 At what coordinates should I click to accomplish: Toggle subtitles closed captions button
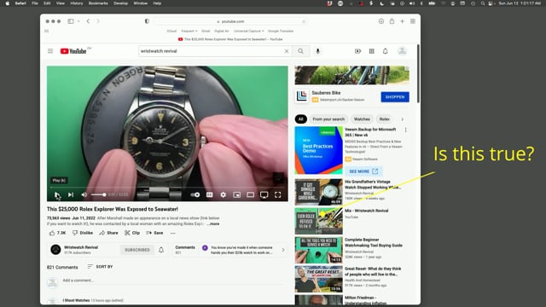(210, 195)
